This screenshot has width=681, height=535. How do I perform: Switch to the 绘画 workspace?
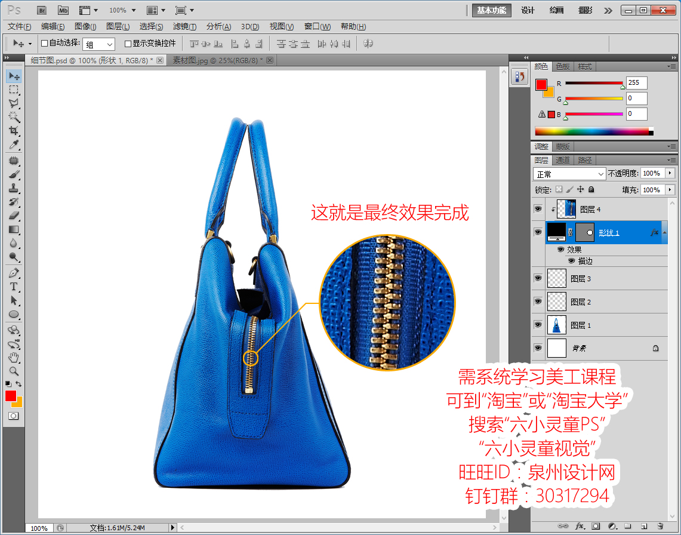[556, 10]
